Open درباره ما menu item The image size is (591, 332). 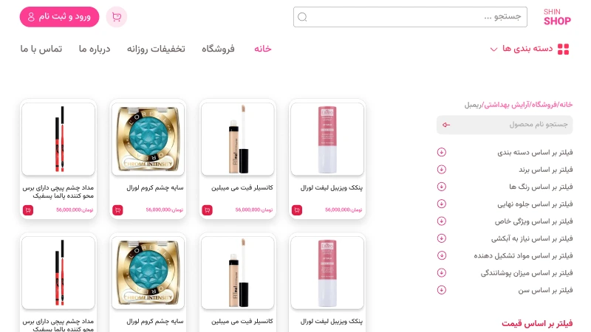coord(95,49)
